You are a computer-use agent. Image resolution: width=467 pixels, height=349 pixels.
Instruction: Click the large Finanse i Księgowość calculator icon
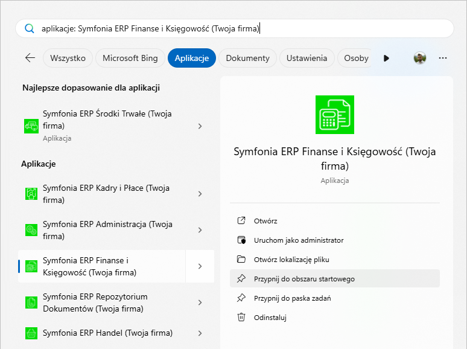pos(335,115)
